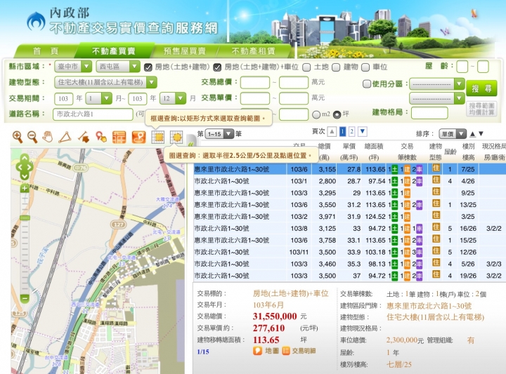This screenshot has height=374, width=506.
Task: Open the 1~15 records range dropdown
Action: coord(220,134)
